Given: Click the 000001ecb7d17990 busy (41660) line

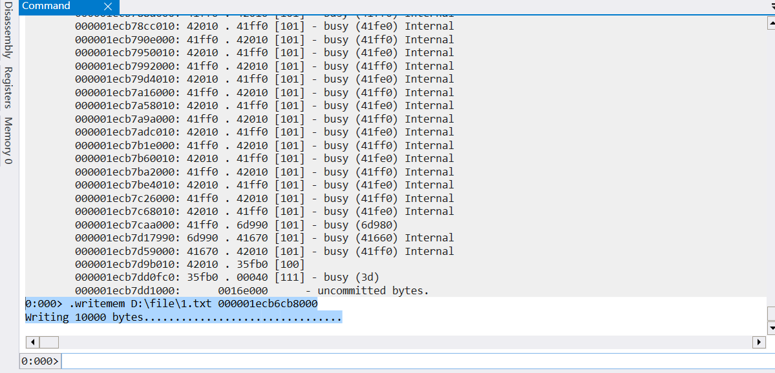Looking at the screenshot, I should coord(264,238).
